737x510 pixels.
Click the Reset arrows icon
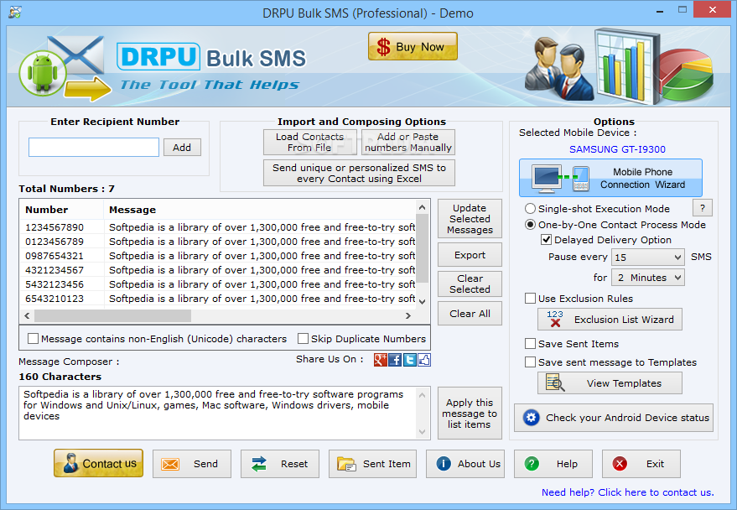[258, 464]
